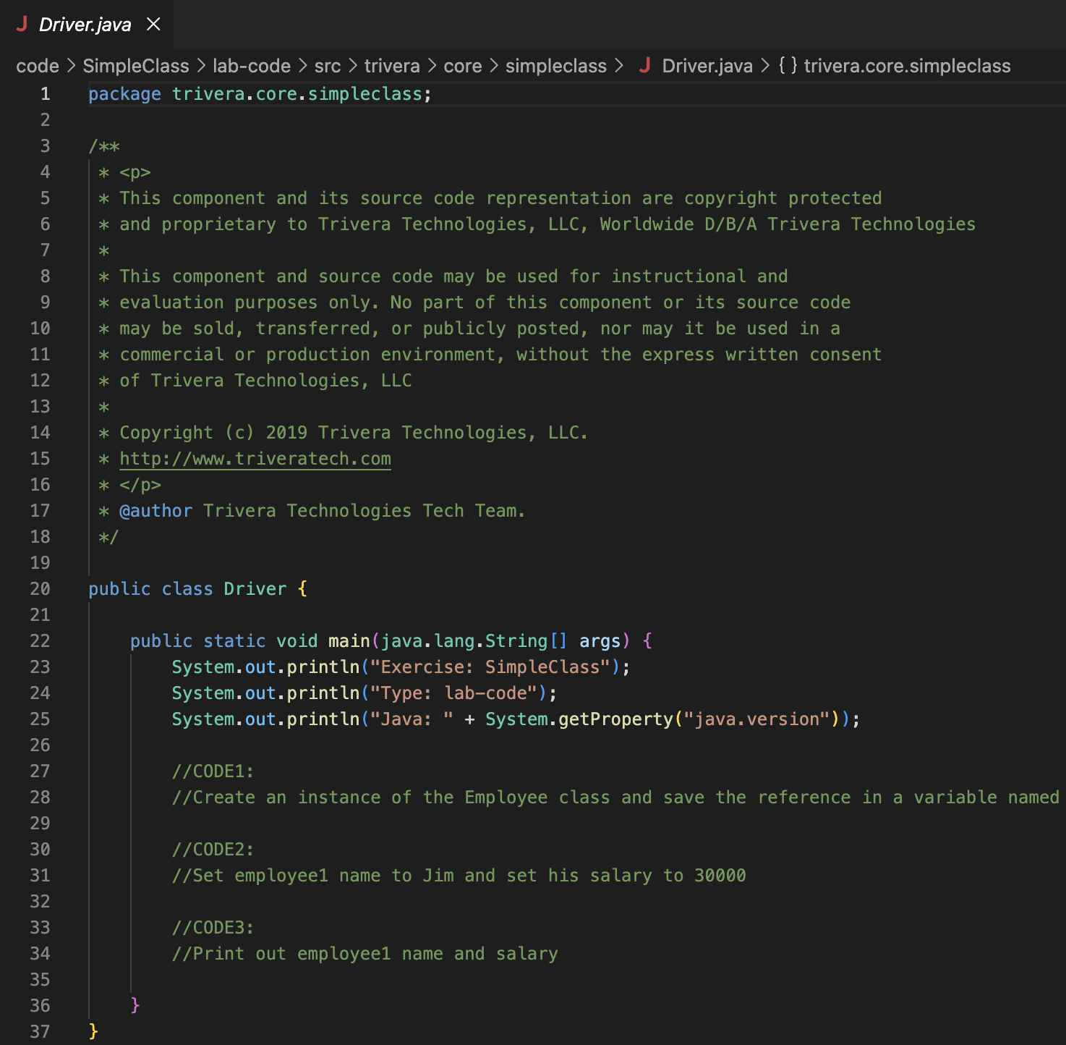The height and width of the screenshot is (1045, 1066).
Task: Click the closing pink brace on line 36
Action: [135, 1005]
